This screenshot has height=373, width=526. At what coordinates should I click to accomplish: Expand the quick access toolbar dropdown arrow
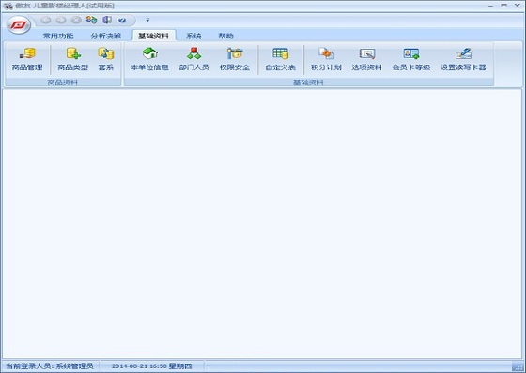[x=147, y=20]
